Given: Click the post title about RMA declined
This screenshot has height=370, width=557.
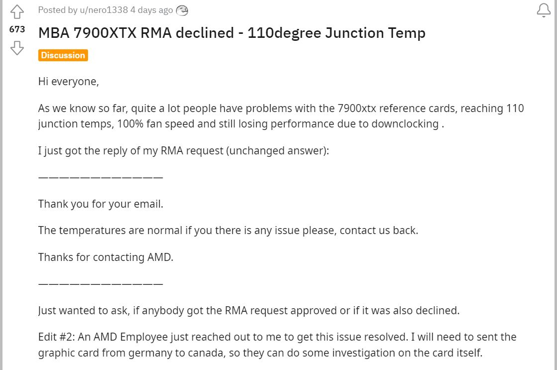Looking at the screenshot, I should click(232, 33).
